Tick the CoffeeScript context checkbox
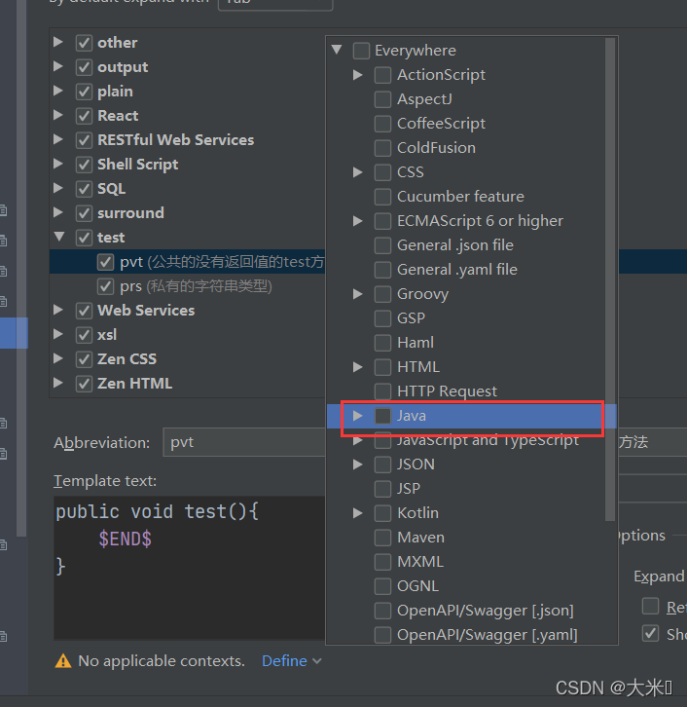Viewport: 687px width, 707px height. [383, 124]
